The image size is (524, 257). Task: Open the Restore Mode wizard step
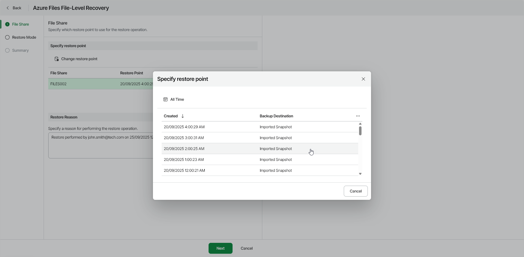(24, 37)
